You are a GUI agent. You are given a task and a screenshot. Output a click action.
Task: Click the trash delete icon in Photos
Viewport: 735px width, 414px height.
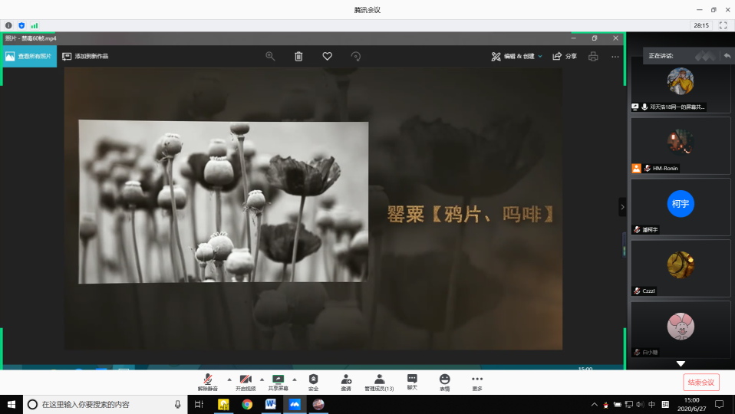298,56
